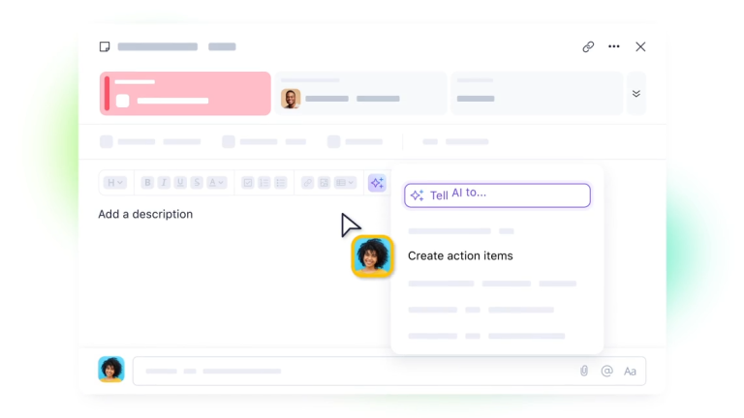The width and height of the screenshot is (744, 418).
Task: Click the Add a description text area
Action: point(145,214)
